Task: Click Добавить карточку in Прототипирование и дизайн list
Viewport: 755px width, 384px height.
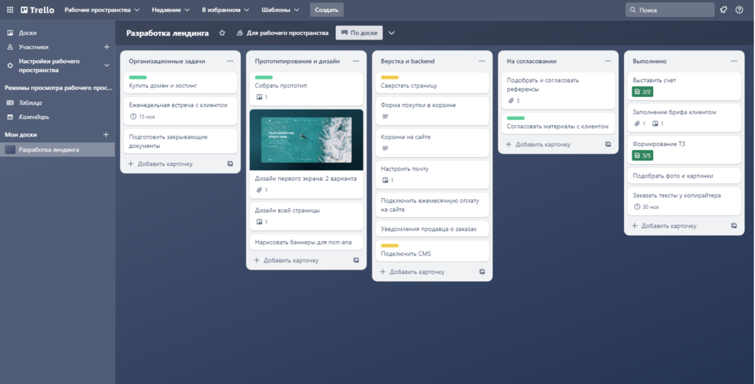Action: point(291,260)
